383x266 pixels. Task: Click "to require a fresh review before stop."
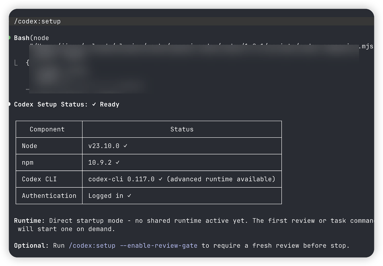pyautogui.click(x=275, y=246)
